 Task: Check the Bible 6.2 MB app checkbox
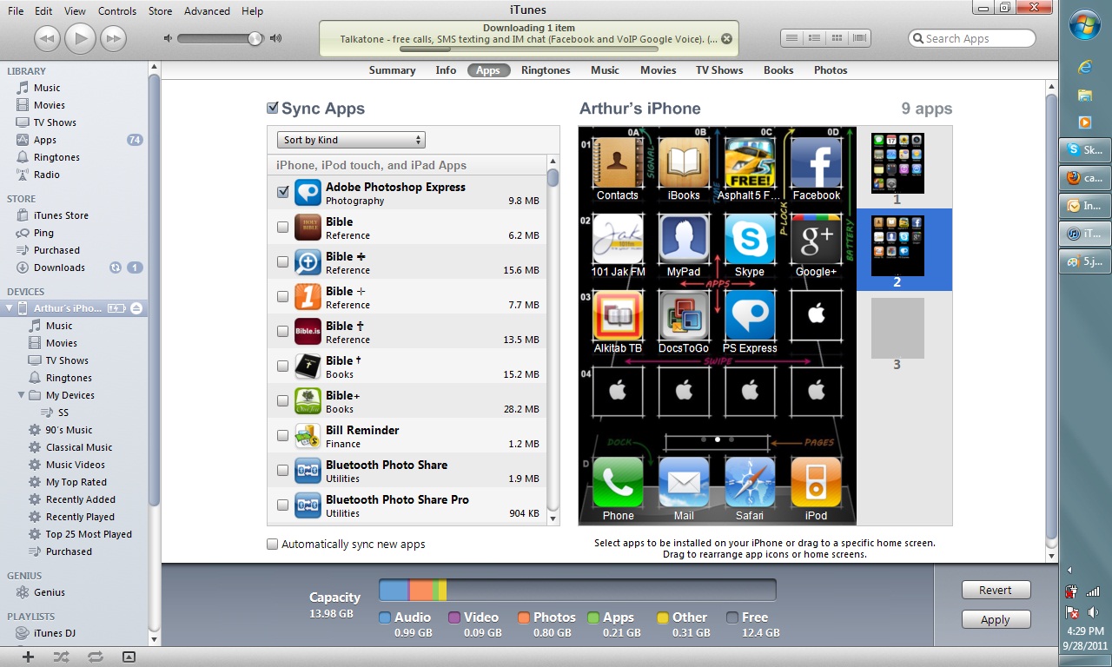pos(282,227)
